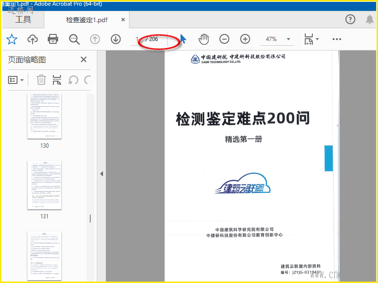Print the document with the printer icon
The width and height of the screenshot is (378, 283).
pos(53,39)
